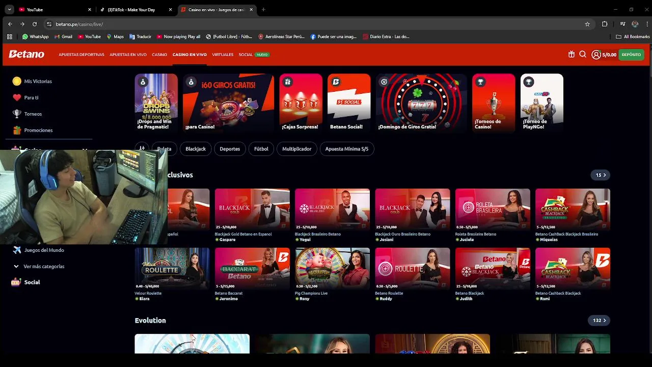Open Social Nuevo menu item
The height and width of the screenshot is (367, 652).
[x=254, y=55]
